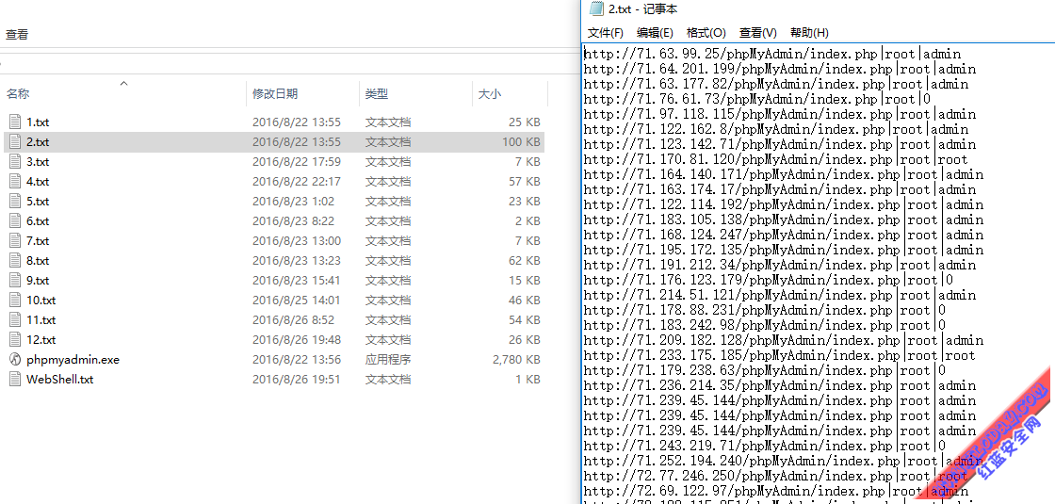Open the 文件(F) menu in Notepad
The height and width of the screenshot is (504, 1055).
606,33
